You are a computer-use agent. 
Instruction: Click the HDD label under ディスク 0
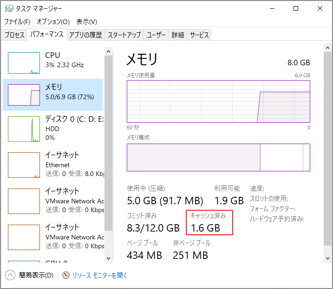(52, 129)
